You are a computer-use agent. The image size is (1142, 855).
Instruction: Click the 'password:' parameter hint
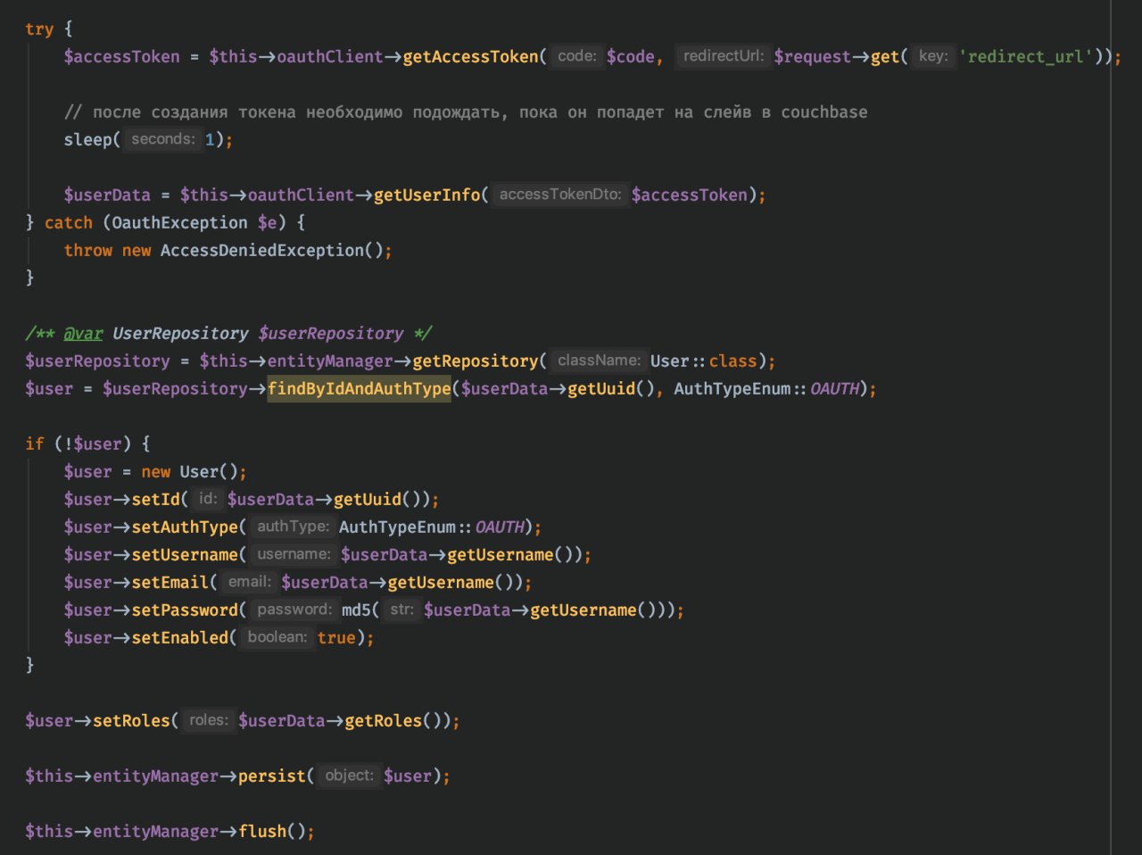pyautogui.click(x=294, y=610)
